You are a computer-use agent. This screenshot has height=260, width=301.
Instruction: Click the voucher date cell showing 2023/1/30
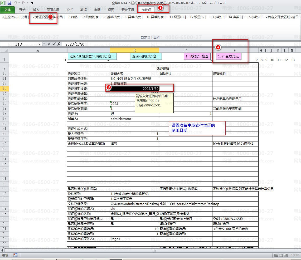click(135, 89)
